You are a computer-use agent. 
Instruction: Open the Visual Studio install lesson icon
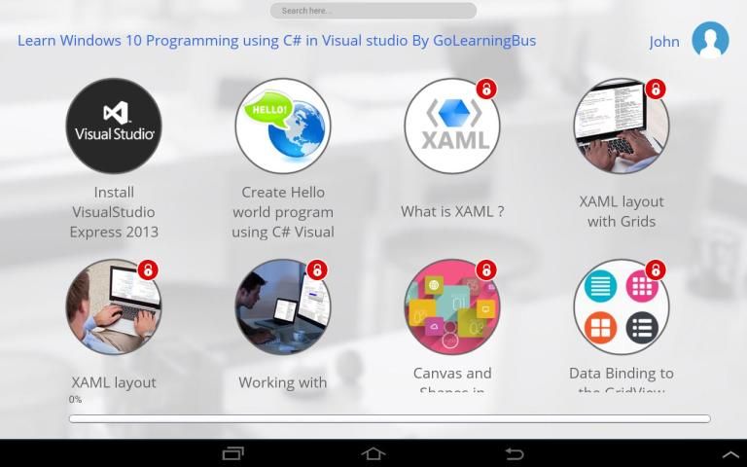[x=113, y=126]
